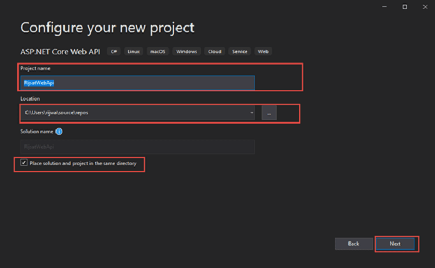Click the Windows platform tag
Image resolution: width=435 pixels, height=268 pixels.
[186, 51]
